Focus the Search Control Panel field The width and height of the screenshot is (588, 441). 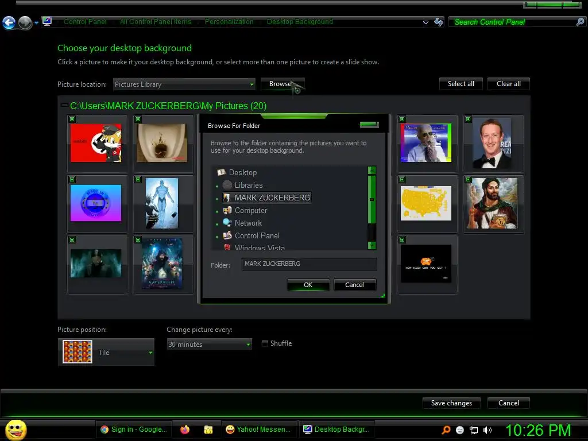(513, 22)
